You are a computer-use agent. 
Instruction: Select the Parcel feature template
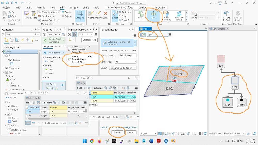pyautogui.click(x=54, y=84)
